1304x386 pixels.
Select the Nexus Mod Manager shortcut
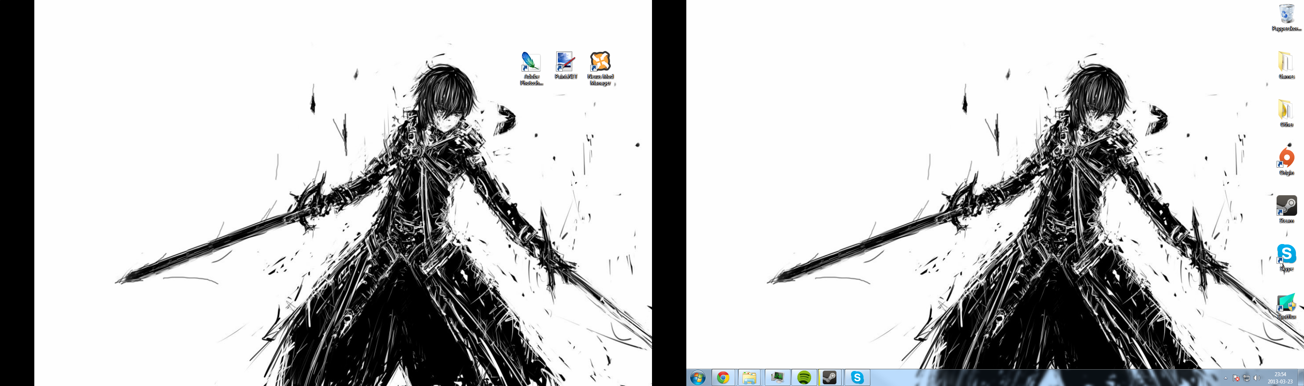point(601,68)
